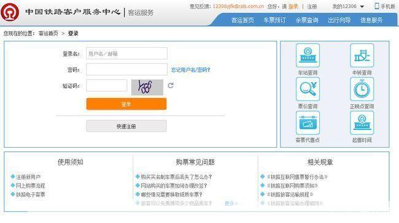Open the 余票查询 nav tab

307,20
